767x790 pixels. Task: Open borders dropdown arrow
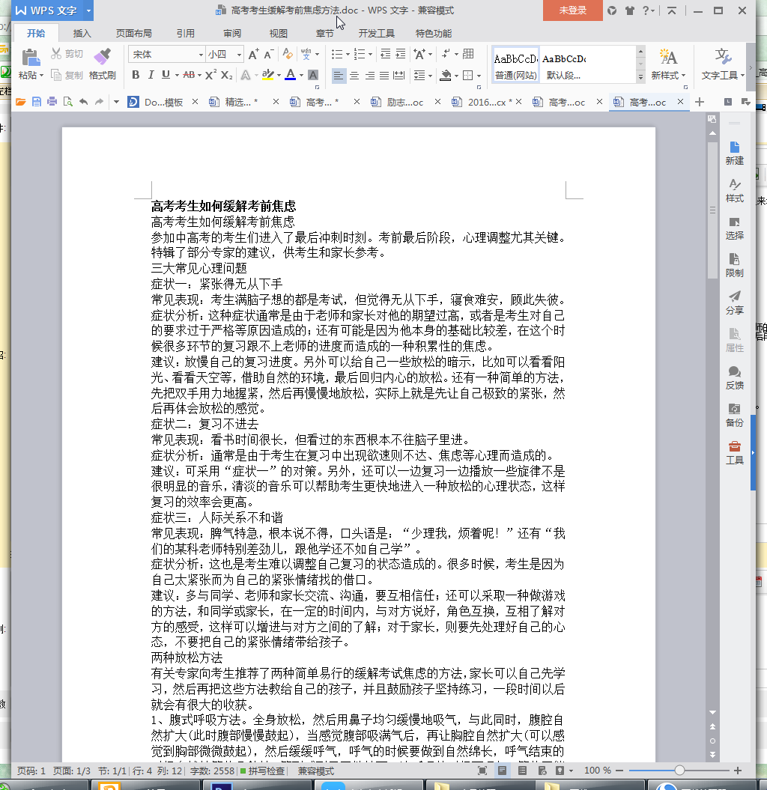pos(479,76)
